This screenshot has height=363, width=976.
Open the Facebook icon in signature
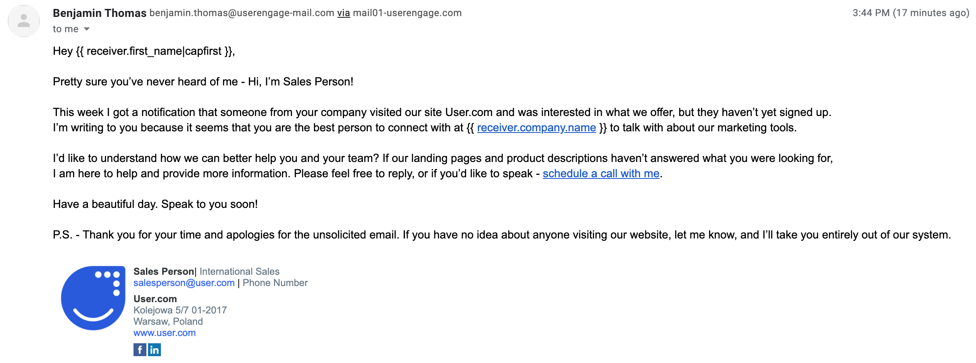click(140, 350)
